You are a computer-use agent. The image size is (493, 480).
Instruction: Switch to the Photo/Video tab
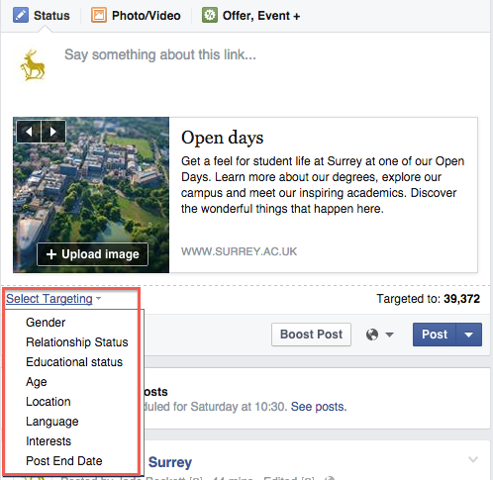click(136, 16)
